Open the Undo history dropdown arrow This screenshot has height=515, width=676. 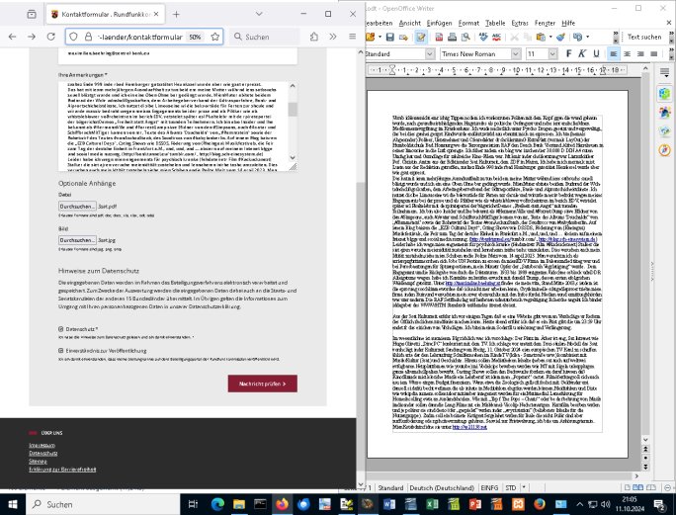tap(587, 38)
